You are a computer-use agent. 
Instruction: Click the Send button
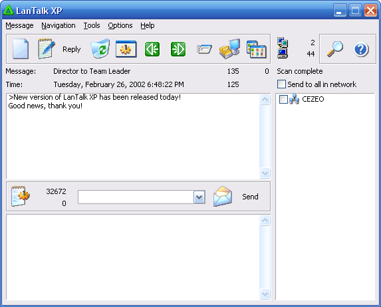coord(250,197)
